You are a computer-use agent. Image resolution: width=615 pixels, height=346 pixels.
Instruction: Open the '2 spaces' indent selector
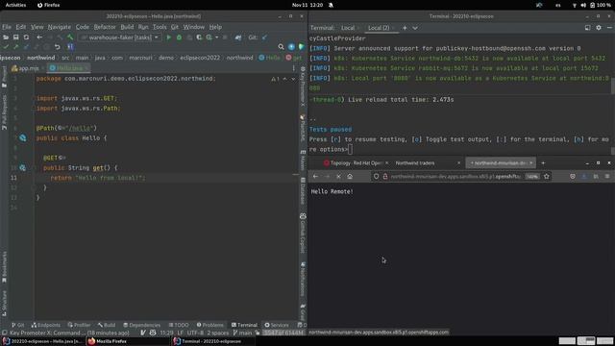(218, 333)
